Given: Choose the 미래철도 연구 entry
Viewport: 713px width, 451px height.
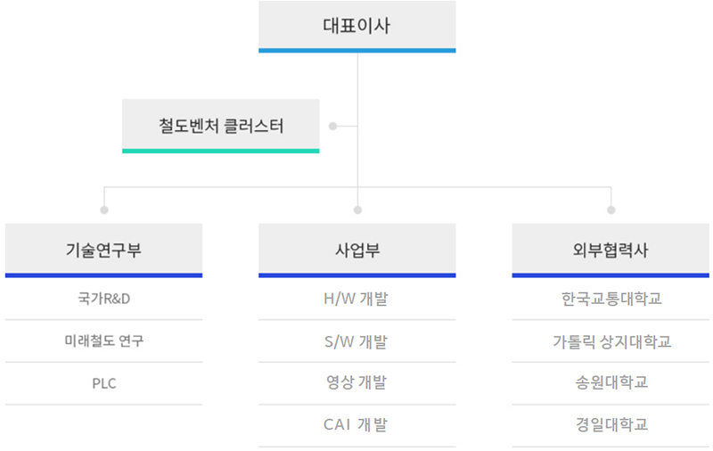Looking at the screenshot, I should click(103, 341).
